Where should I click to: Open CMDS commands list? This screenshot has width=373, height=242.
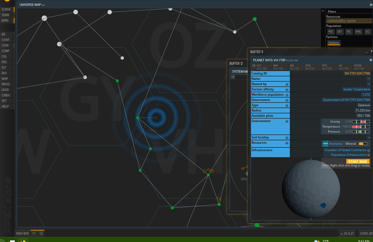pyautogui.click(x=7, y=95)
